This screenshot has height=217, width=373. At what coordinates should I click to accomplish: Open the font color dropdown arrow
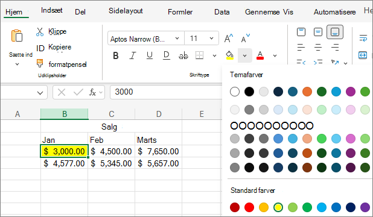click(x=275, y=56)
